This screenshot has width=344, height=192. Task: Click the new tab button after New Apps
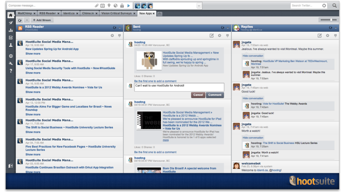[x=160, y=14]
